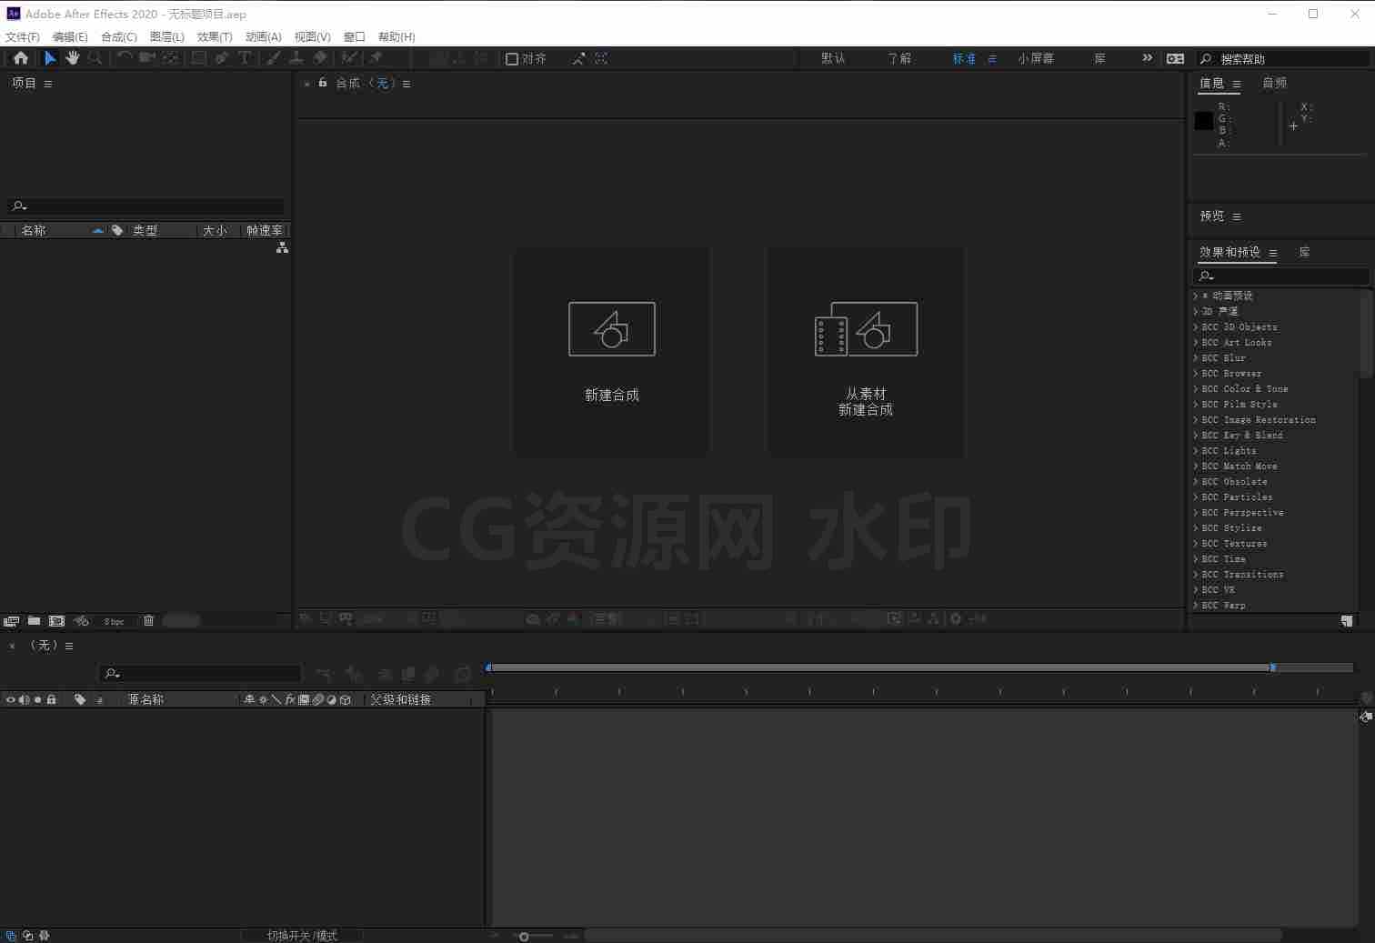Expand the BCC 3D Objects effects category
Screen dimensions: 1375x943
point(1195,326)
